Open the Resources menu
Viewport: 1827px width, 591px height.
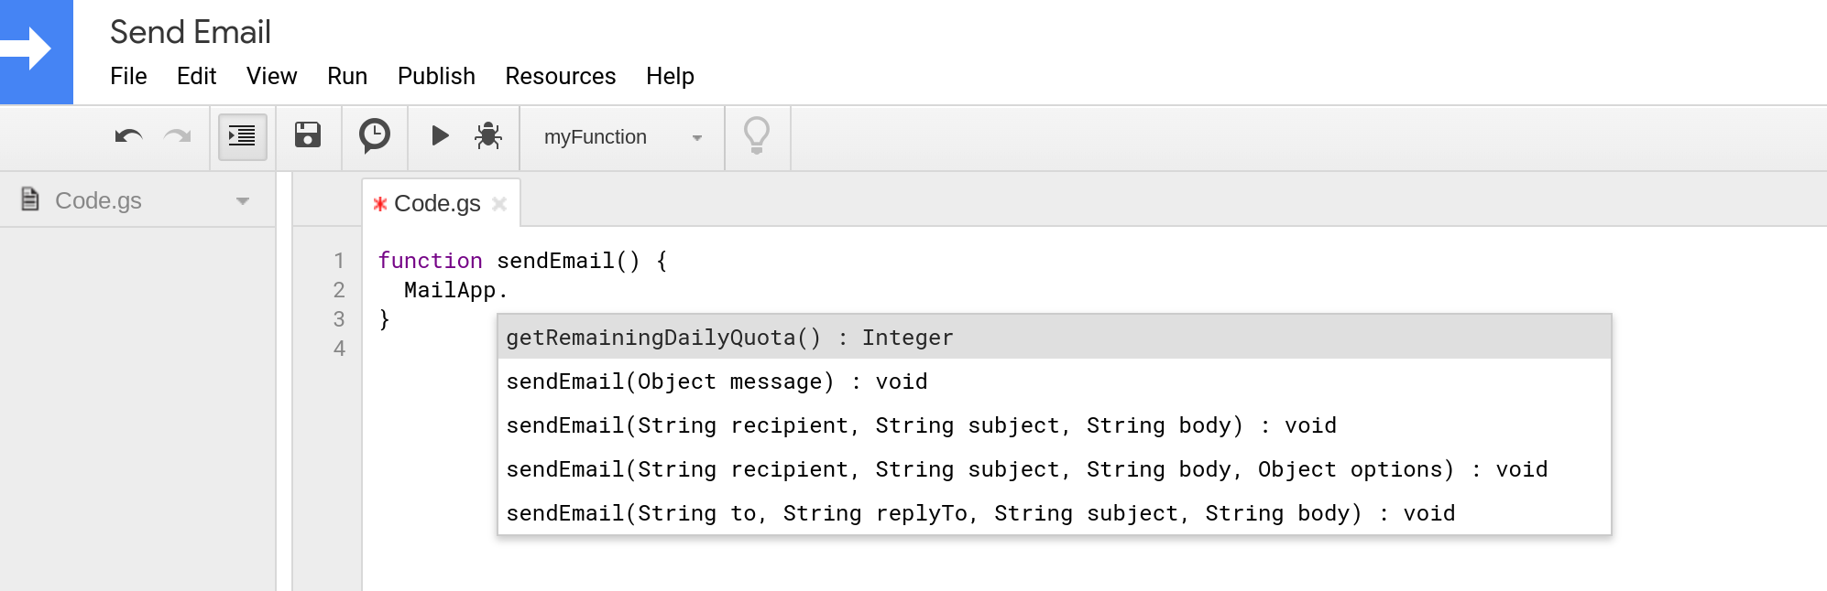(x=560, y=76)
